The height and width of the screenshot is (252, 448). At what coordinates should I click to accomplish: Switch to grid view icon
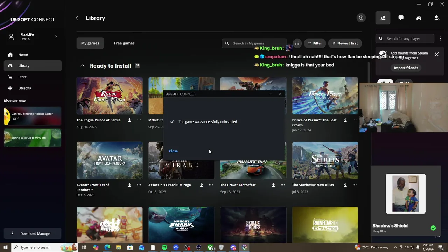point(297,43)
